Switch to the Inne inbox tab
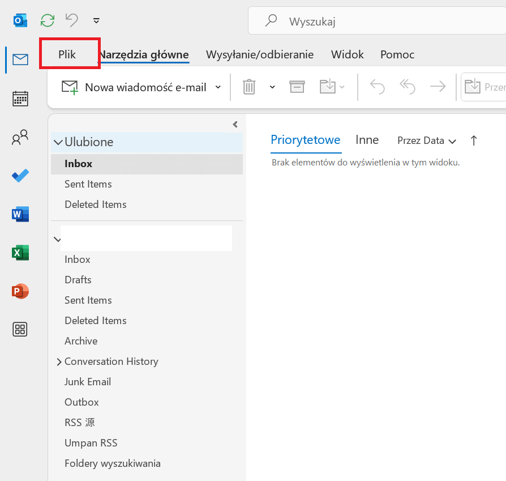Viewport: 506px width, 481px height. click(367, 140)
